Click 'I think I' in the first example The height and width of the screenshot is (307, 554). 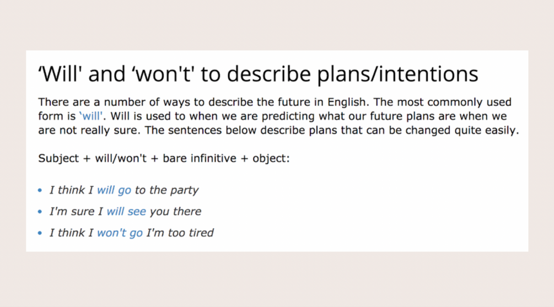pyautogui.click(x=71, y=190)
